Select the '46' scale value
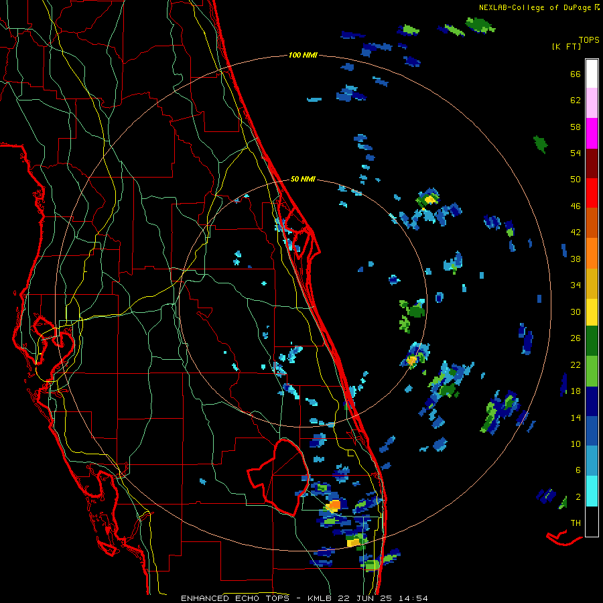This screenshot has width=603, height=603. point(576,206)
